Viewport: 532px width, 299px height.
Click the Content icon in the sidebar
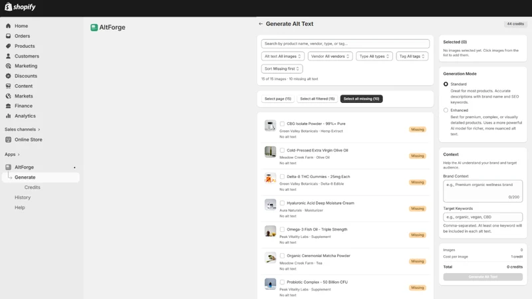pos(8,86)
